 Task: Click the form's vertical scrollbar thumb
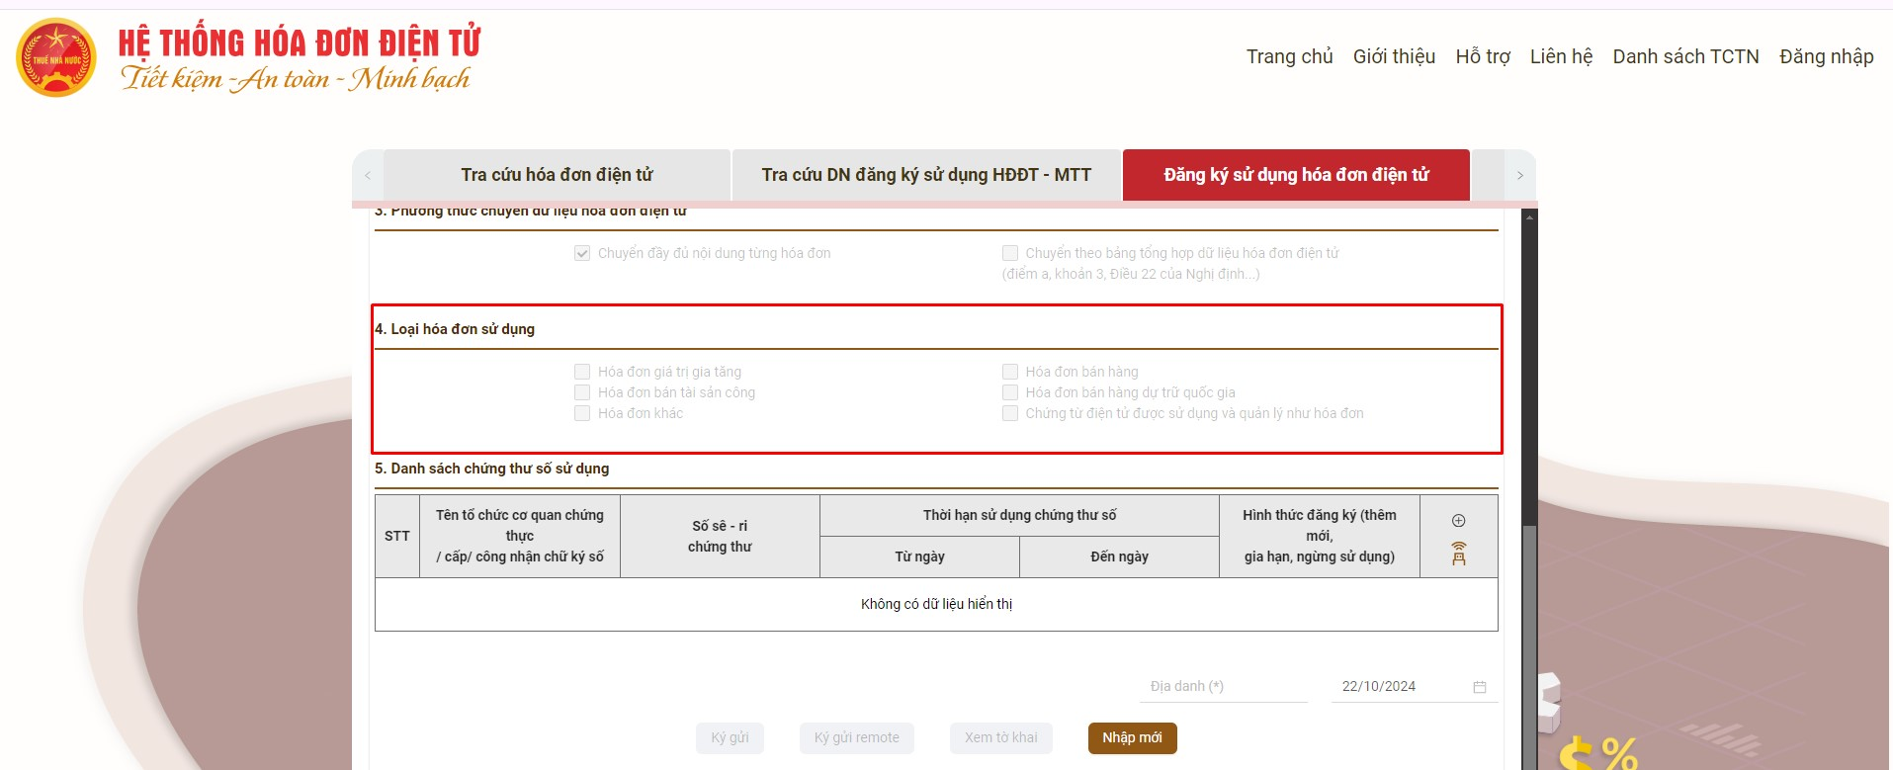[x=1529, y=642]
